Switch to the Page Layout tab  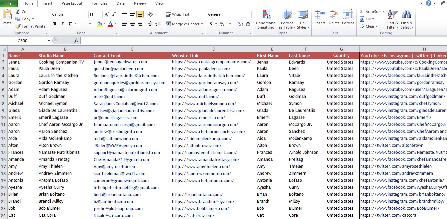click(x=72, y=3)
